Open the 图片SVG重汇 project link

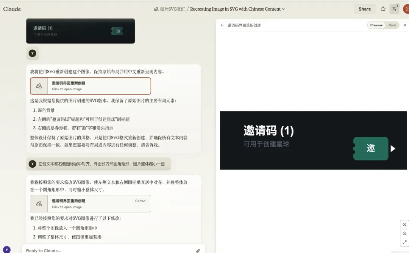(170, 9)
